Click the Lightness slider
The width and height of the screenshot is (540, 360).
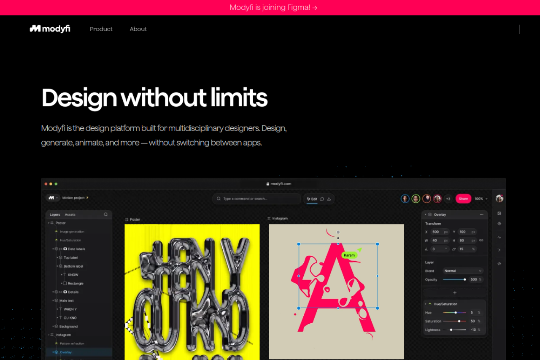point(454,330)
